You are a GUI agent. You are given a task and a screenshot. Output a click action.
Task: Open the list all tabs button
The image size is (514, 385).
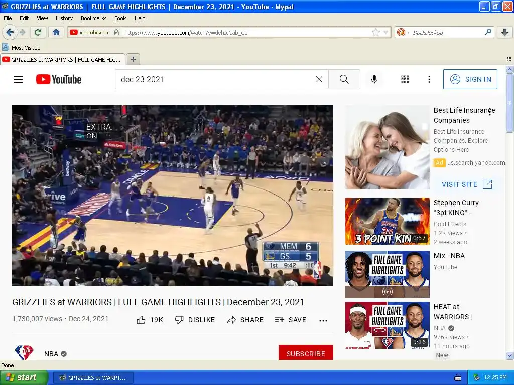tap(509, 59)
